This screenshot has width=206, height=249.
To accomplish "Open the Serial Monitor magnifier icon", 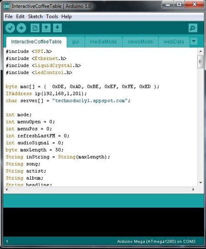I will pos(193,28).
